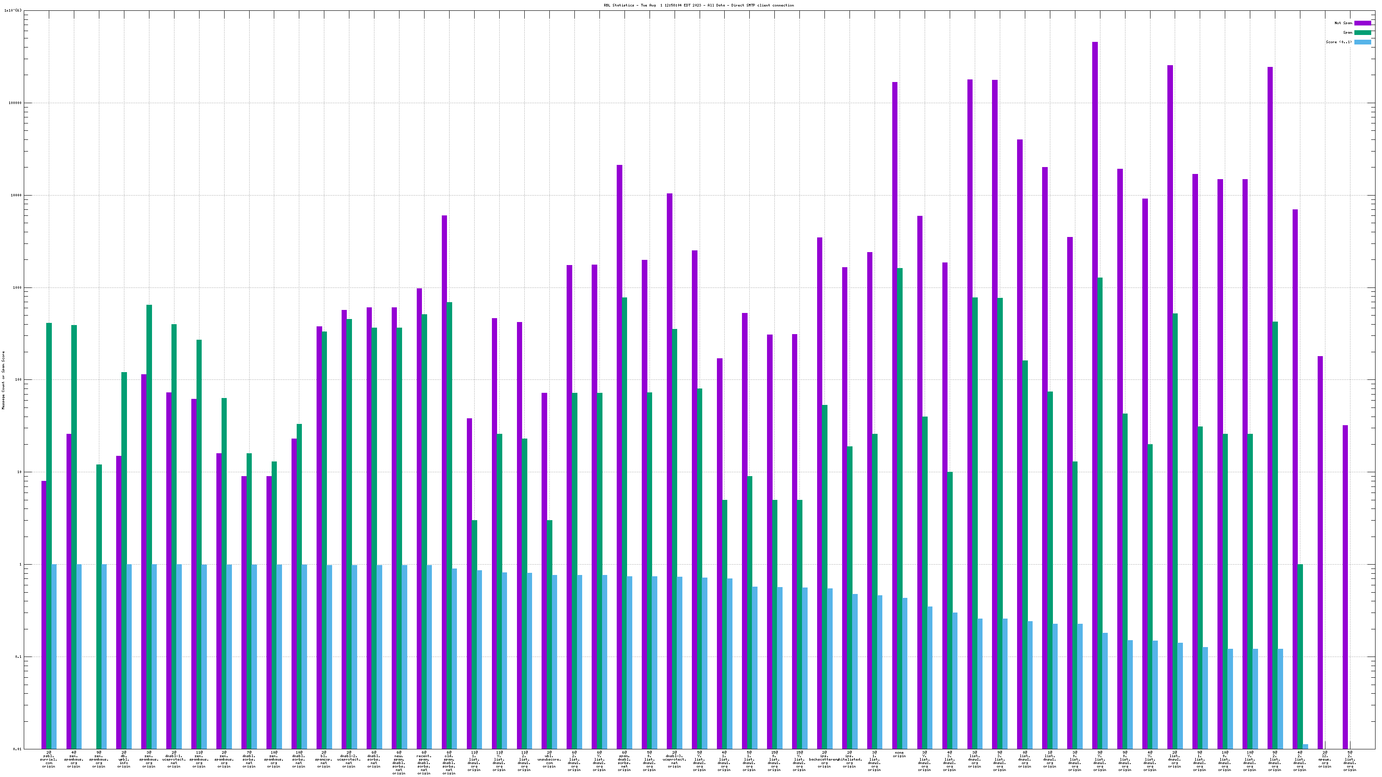Click the psbl.surriel.com x-axis label
The height and width of the screenshot is (777, 1382).
tap(48, 759)
